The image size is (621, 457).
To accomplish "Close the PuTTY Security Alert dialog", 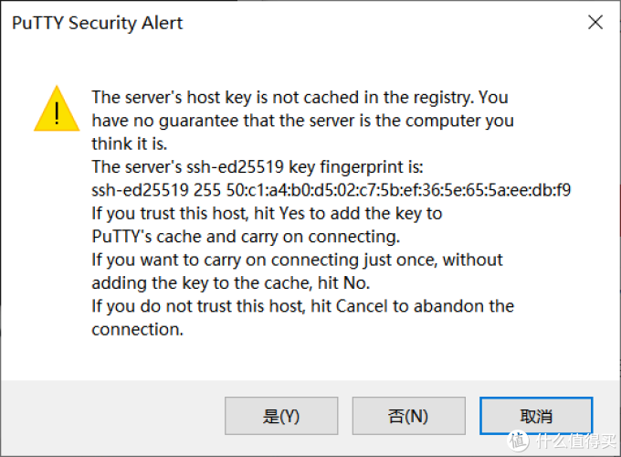I will pos(595,22).
